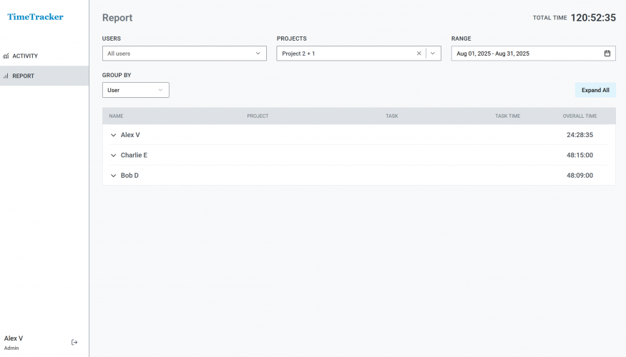Image resolution: width=626 pixels, height=357 pixels.
Task: Open the All users dropdown
Action: pos(185,54)
